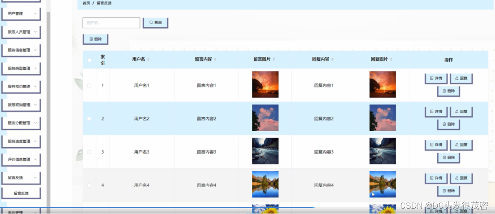
Task: Select the 留言反馈 submenu item
Action: tap(21, 193)
